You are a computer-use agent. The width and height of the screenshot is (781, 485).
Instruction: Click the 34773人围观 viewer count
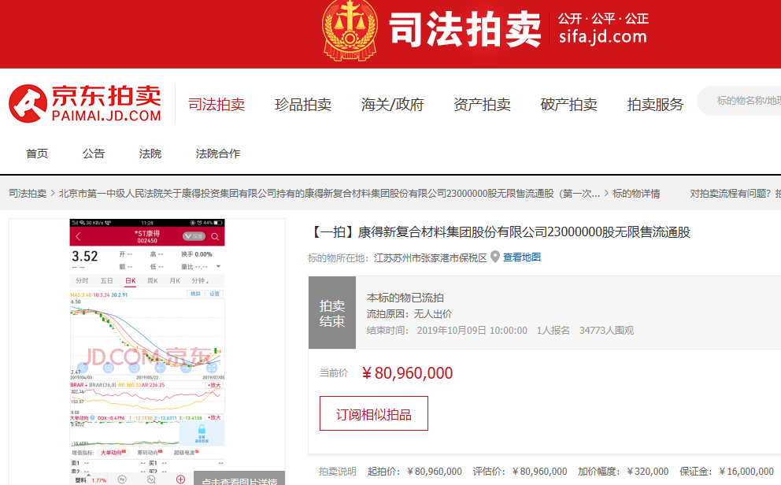tap(607, 330)
